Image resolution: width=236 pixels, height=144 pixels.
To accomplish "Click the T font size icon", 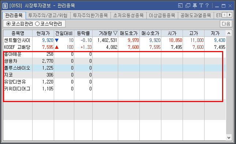I will coord(201,5).
